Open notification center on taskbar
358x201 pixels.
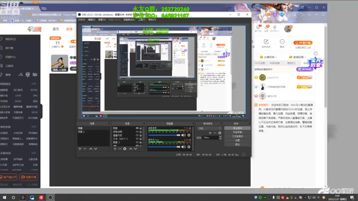(352, 197)
